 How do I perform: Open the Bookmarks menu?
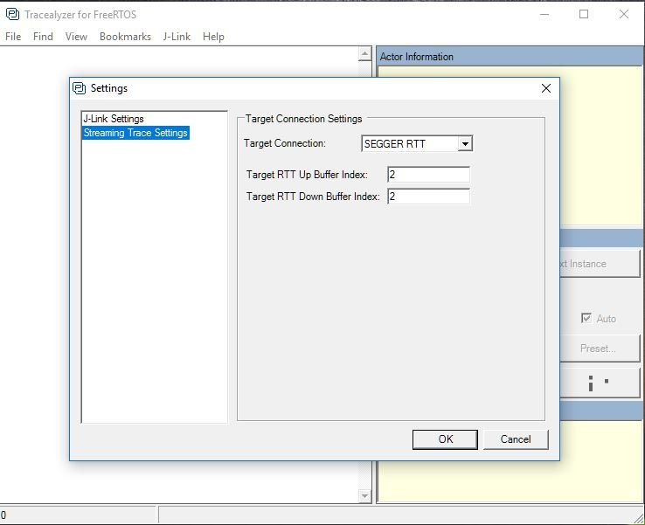125,37
